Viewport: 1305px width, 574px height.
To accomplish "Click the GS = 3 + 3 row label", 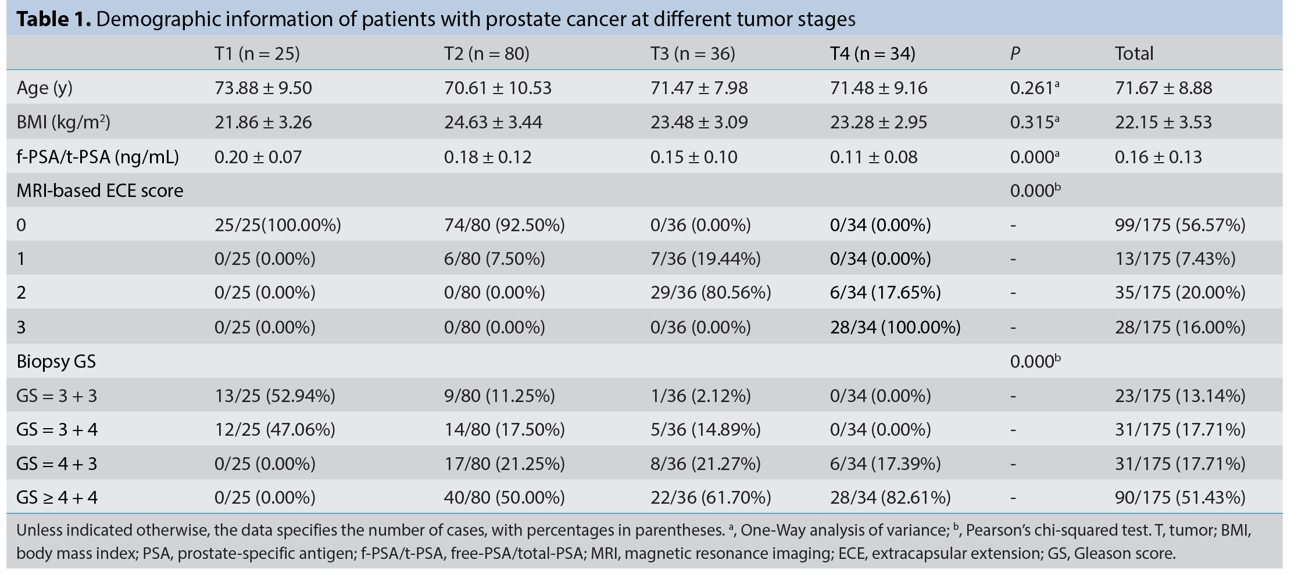I will [57, 396].
